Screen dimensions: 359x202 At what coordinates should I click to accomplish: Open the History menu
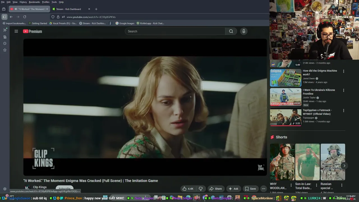tap(23, 2)
